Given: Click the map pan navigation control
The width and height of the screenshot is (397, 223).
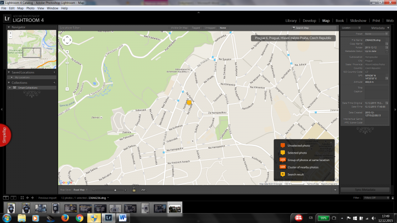Looking at the screenshot, I should click(x=67, y=40).
